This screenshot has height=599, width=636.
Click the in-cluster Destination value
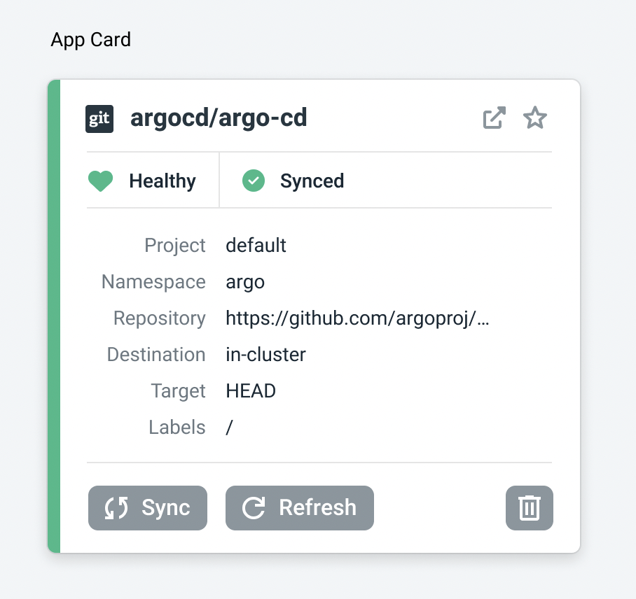coord(265,354)
